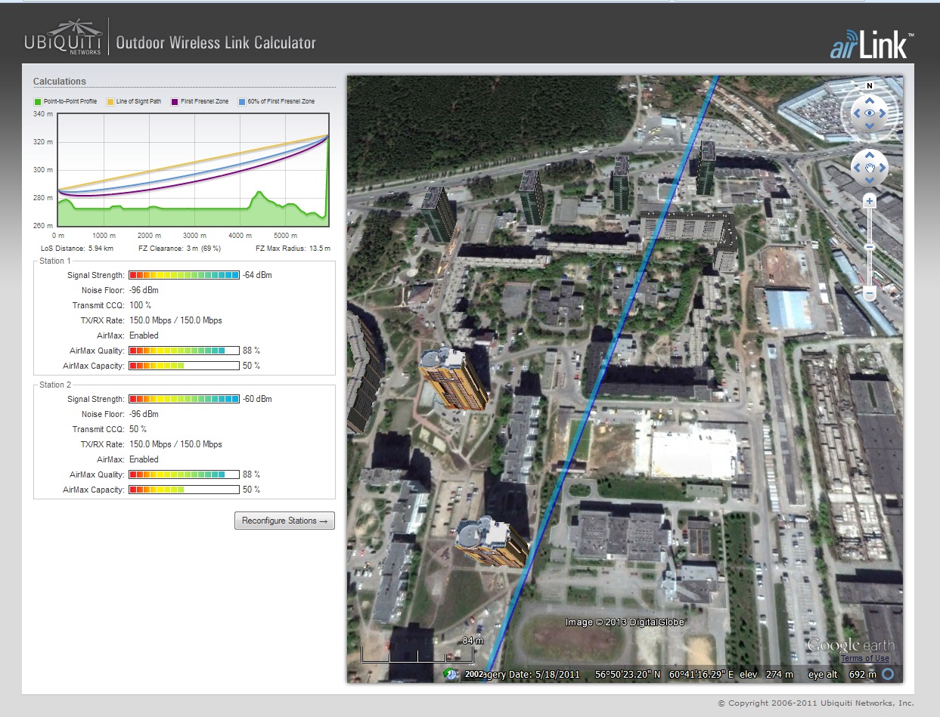The width and height of the screenshot is (940, 717).
Task: Rotate view left with look joystick arrow
Action: 856,113
